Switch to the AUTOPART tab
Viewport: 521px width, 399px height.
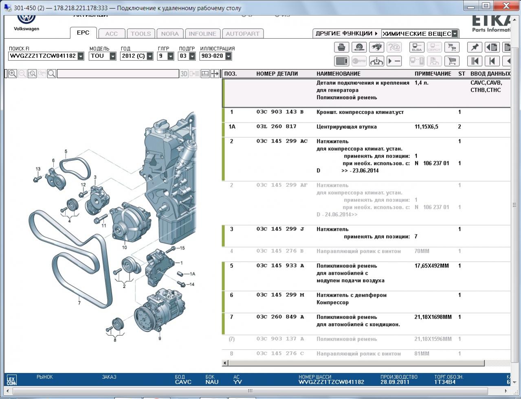242,34
